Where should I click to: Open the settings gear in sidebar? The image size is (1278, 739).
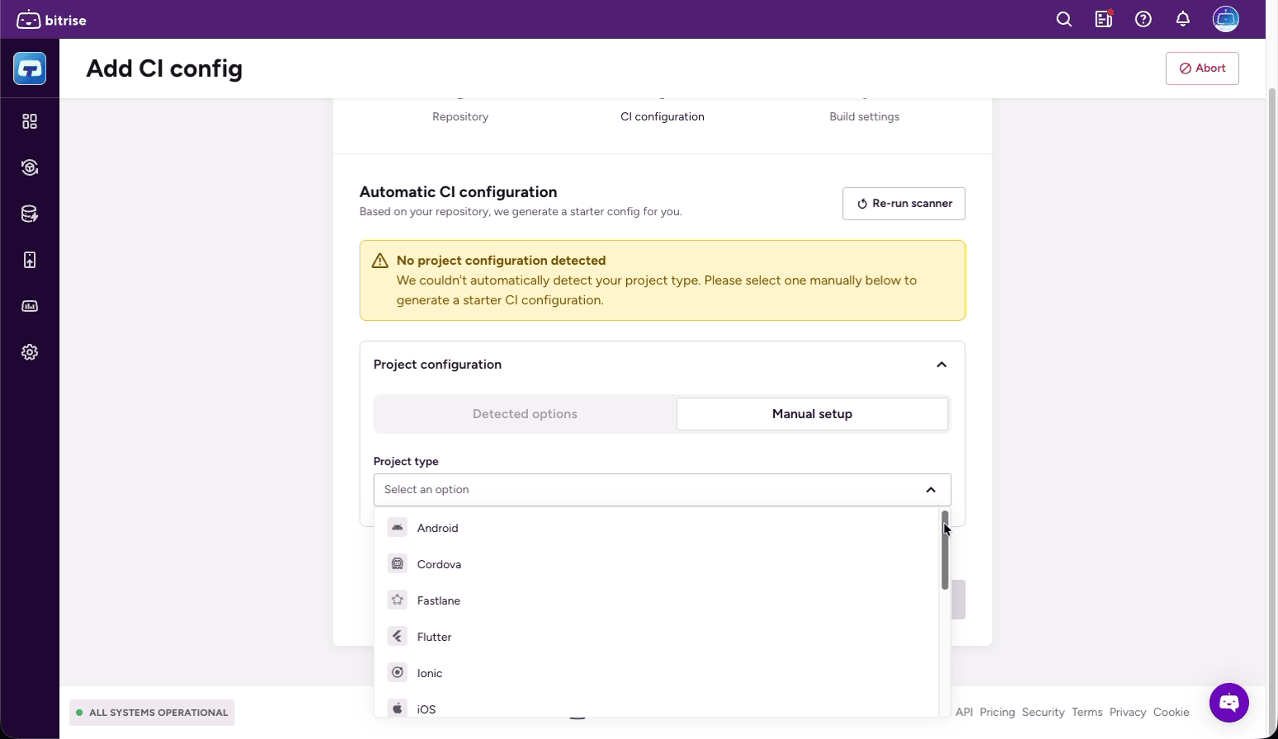[x=30, y=352]
